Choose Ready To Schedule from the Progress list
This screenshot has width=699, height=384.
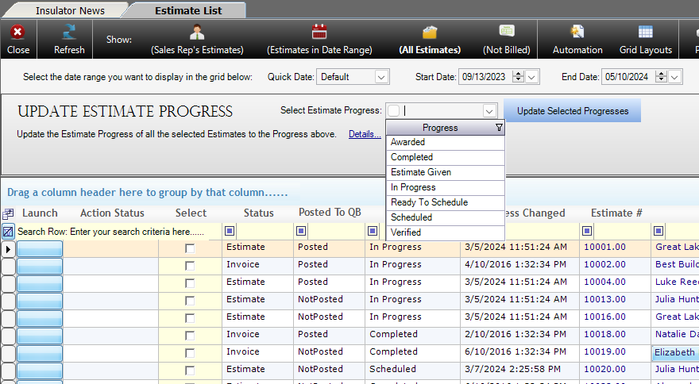point(445,202)
